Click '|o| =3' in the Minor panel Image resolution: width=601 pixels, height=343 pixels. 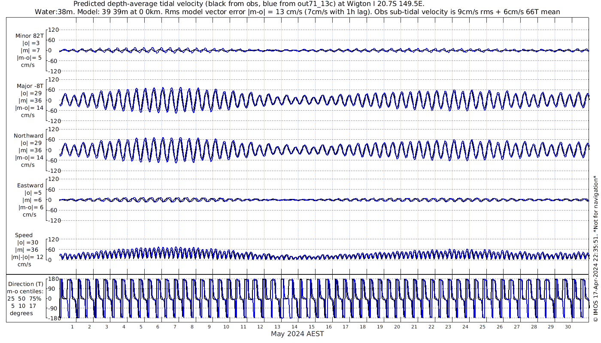click(31, 43)
